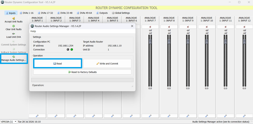253x124 pixels.
Task: Open the Input 12 wrench settings
Action: point(244,116)
